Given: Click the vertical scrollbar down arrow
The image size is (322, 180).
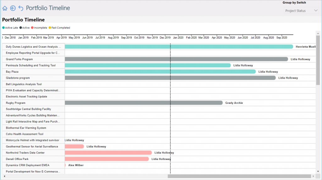Looking at the screenshot, I should pyautogui.click(x=318, y=172).
